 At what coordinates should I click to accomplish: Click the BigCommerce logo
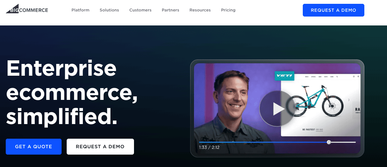pyautogui.click(x=27, y=9)
